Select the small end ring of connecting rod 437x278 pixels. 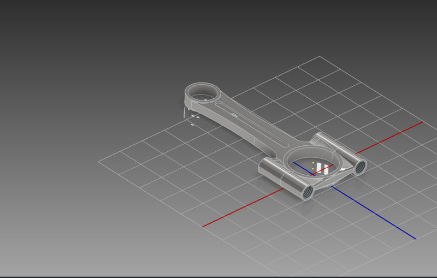(x=203, y=93)
